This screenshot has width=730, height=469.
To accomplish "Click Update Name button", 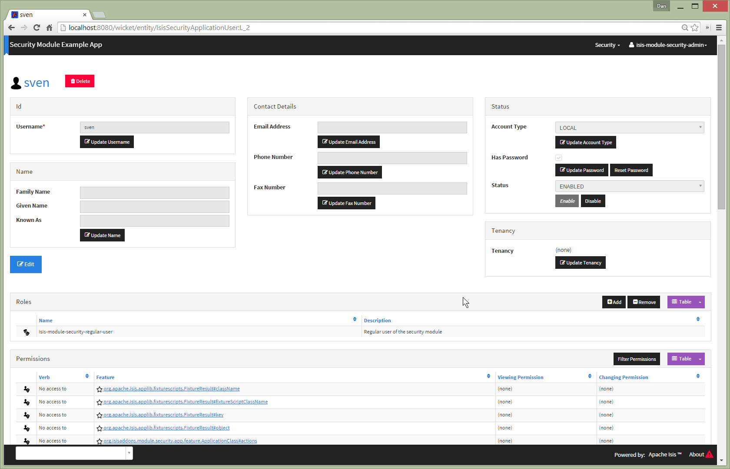I will (102, 235).
